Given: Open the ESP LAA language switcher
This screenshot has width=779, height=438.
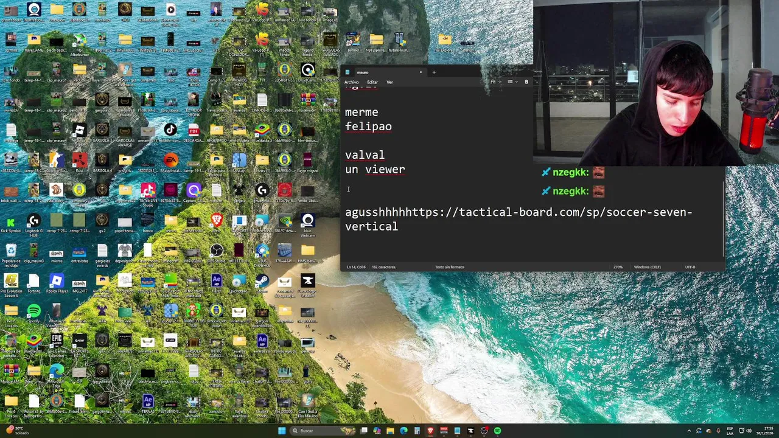Looking at the screenshot, I should (730, 431).
